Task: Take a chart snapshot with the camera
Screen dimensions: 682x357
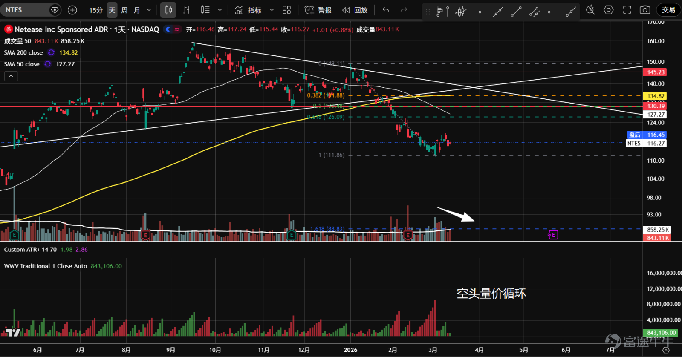Action: click(x=645, y=10)
